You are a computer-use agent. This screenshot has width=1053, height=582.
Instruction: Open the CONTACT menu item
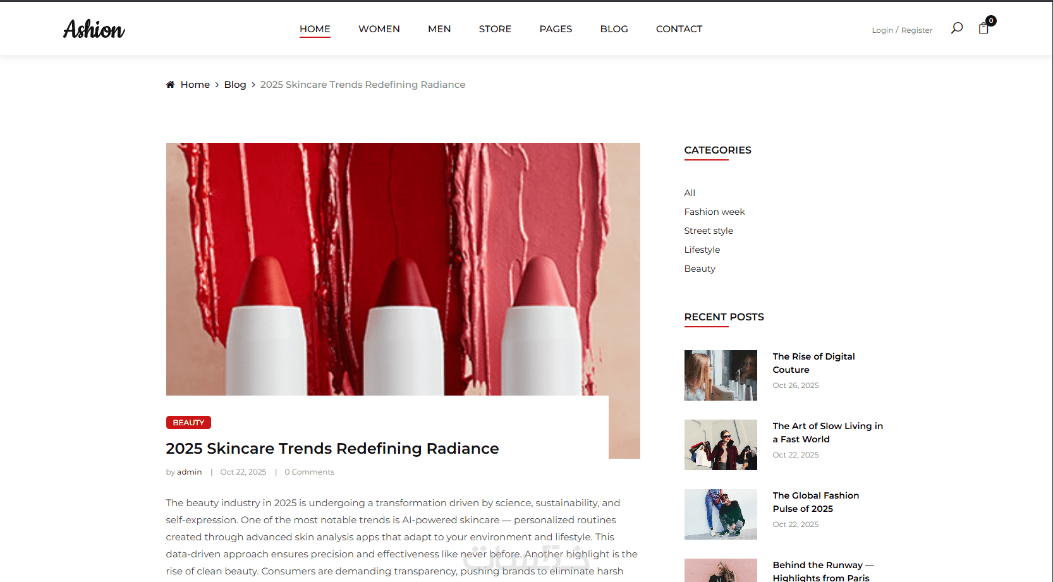pyautogui.click(x=679, y=29)
